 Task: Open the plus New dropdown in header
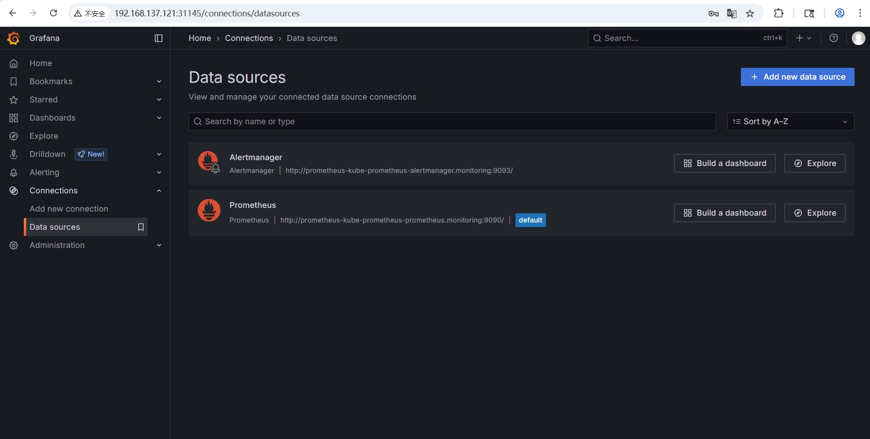click(x=804, y=38)
